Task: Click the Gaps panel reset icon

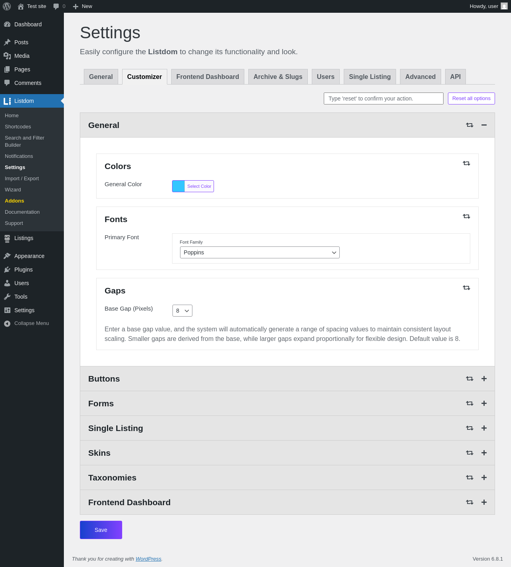Action: point(466,288)
